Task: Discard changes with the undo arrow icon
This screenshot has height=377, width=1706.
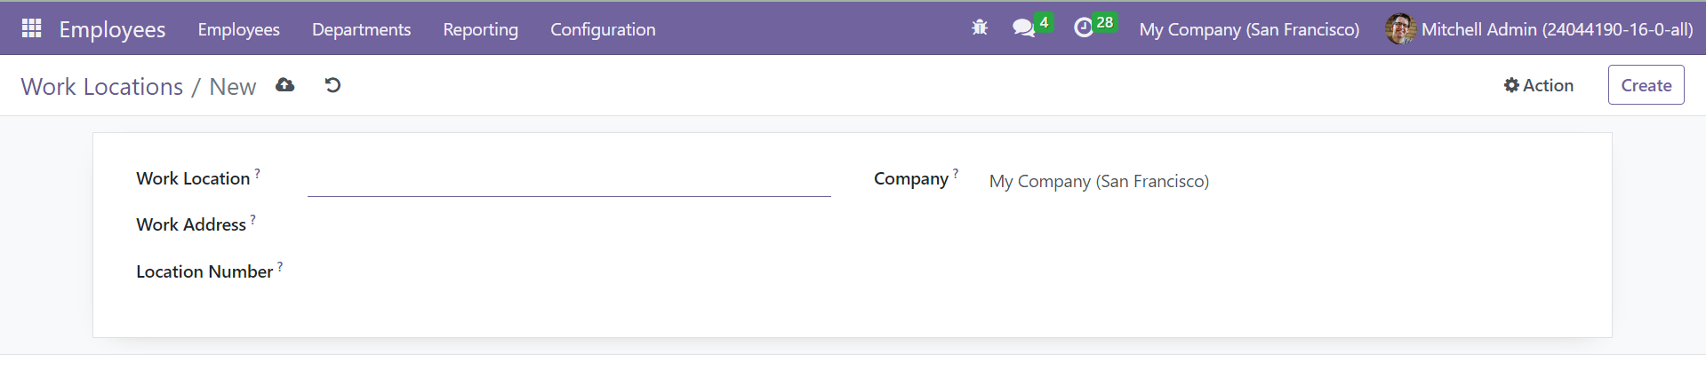Action: [x=332, y=85]
